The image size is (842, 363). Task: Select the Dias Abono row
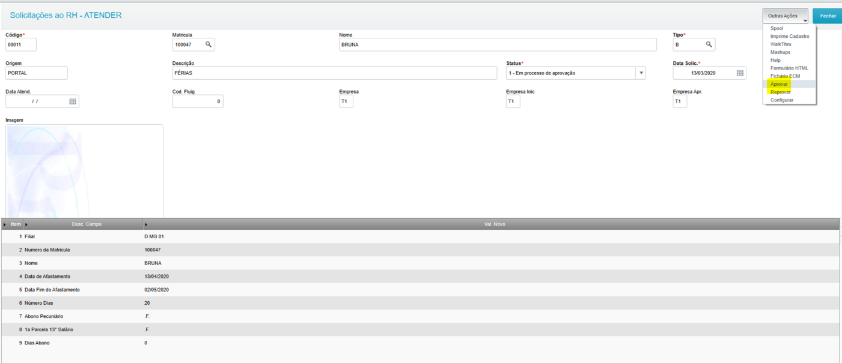420,343
